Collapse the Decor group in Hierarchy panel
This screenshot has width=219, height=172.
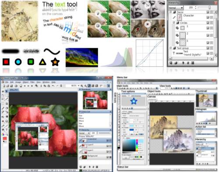170,12
